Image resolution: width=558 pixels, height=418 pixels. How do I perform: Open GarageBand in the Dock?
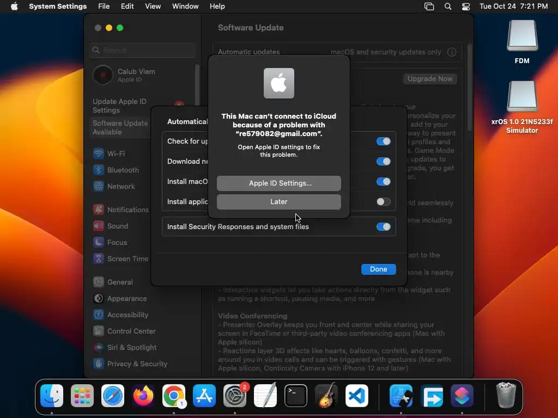pos(326,396)
